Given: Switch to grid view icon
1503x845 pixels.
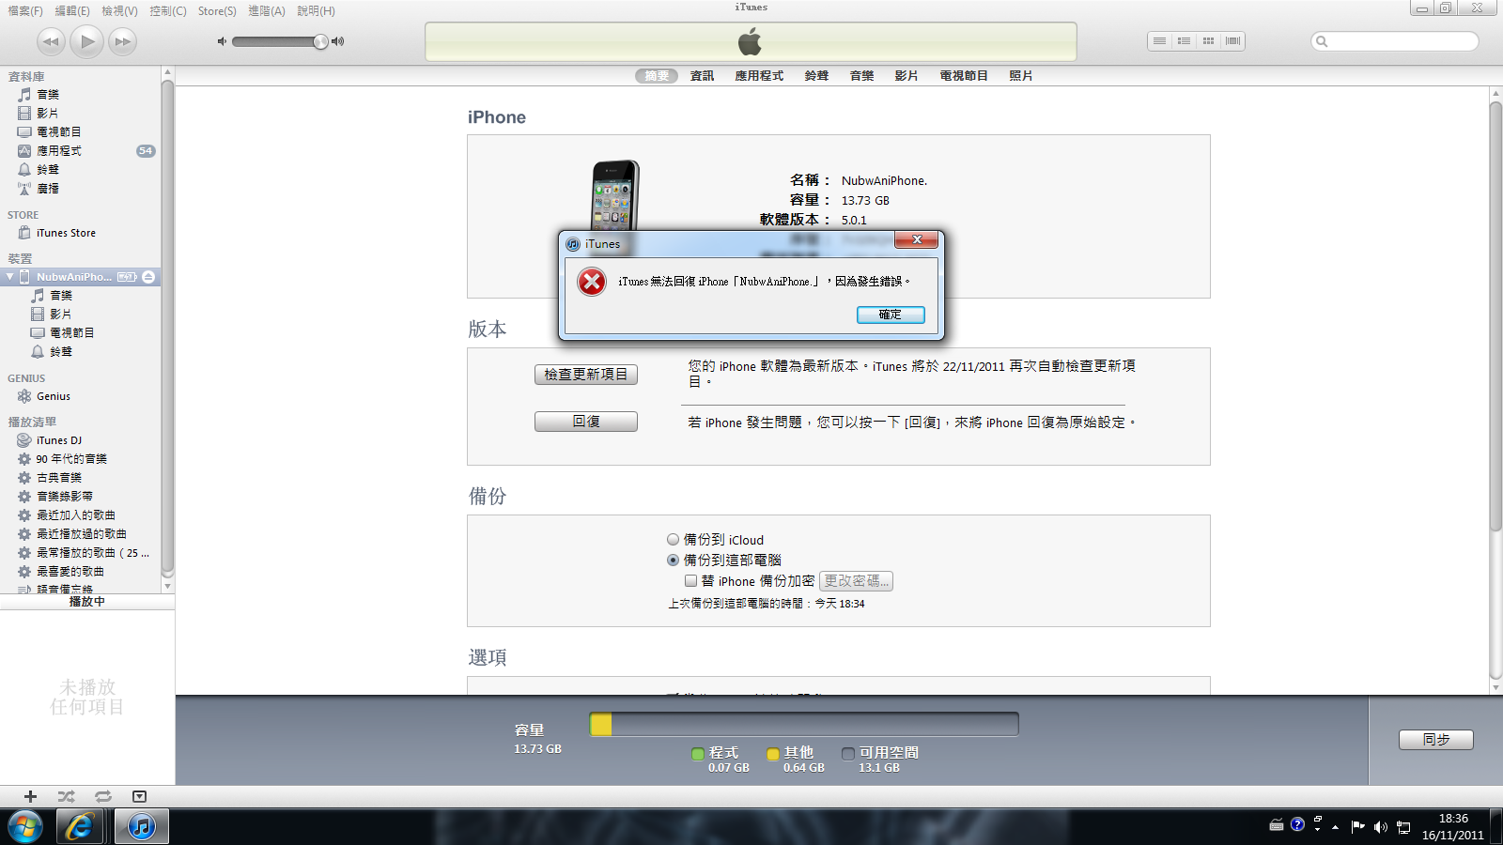Looking at the screenshot, I should [1208, 41].
